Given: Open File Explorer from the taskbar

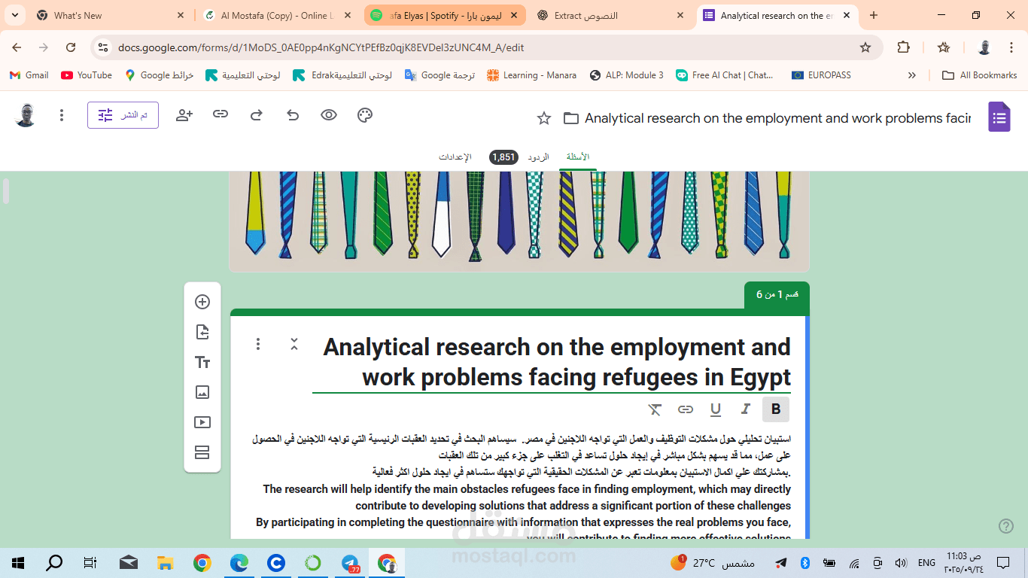Looking at the screenshot, I should click(x=166, y=563).
